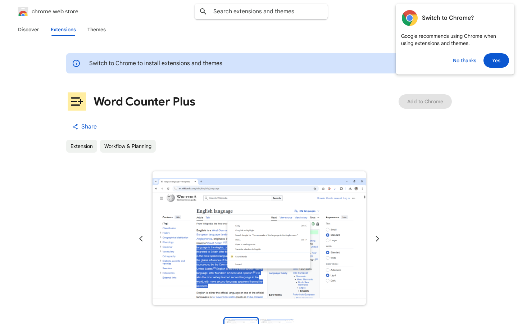Confirm Switch to Chrome with Yes
This screenshot has width=518, height=324.
coord(496,60)
